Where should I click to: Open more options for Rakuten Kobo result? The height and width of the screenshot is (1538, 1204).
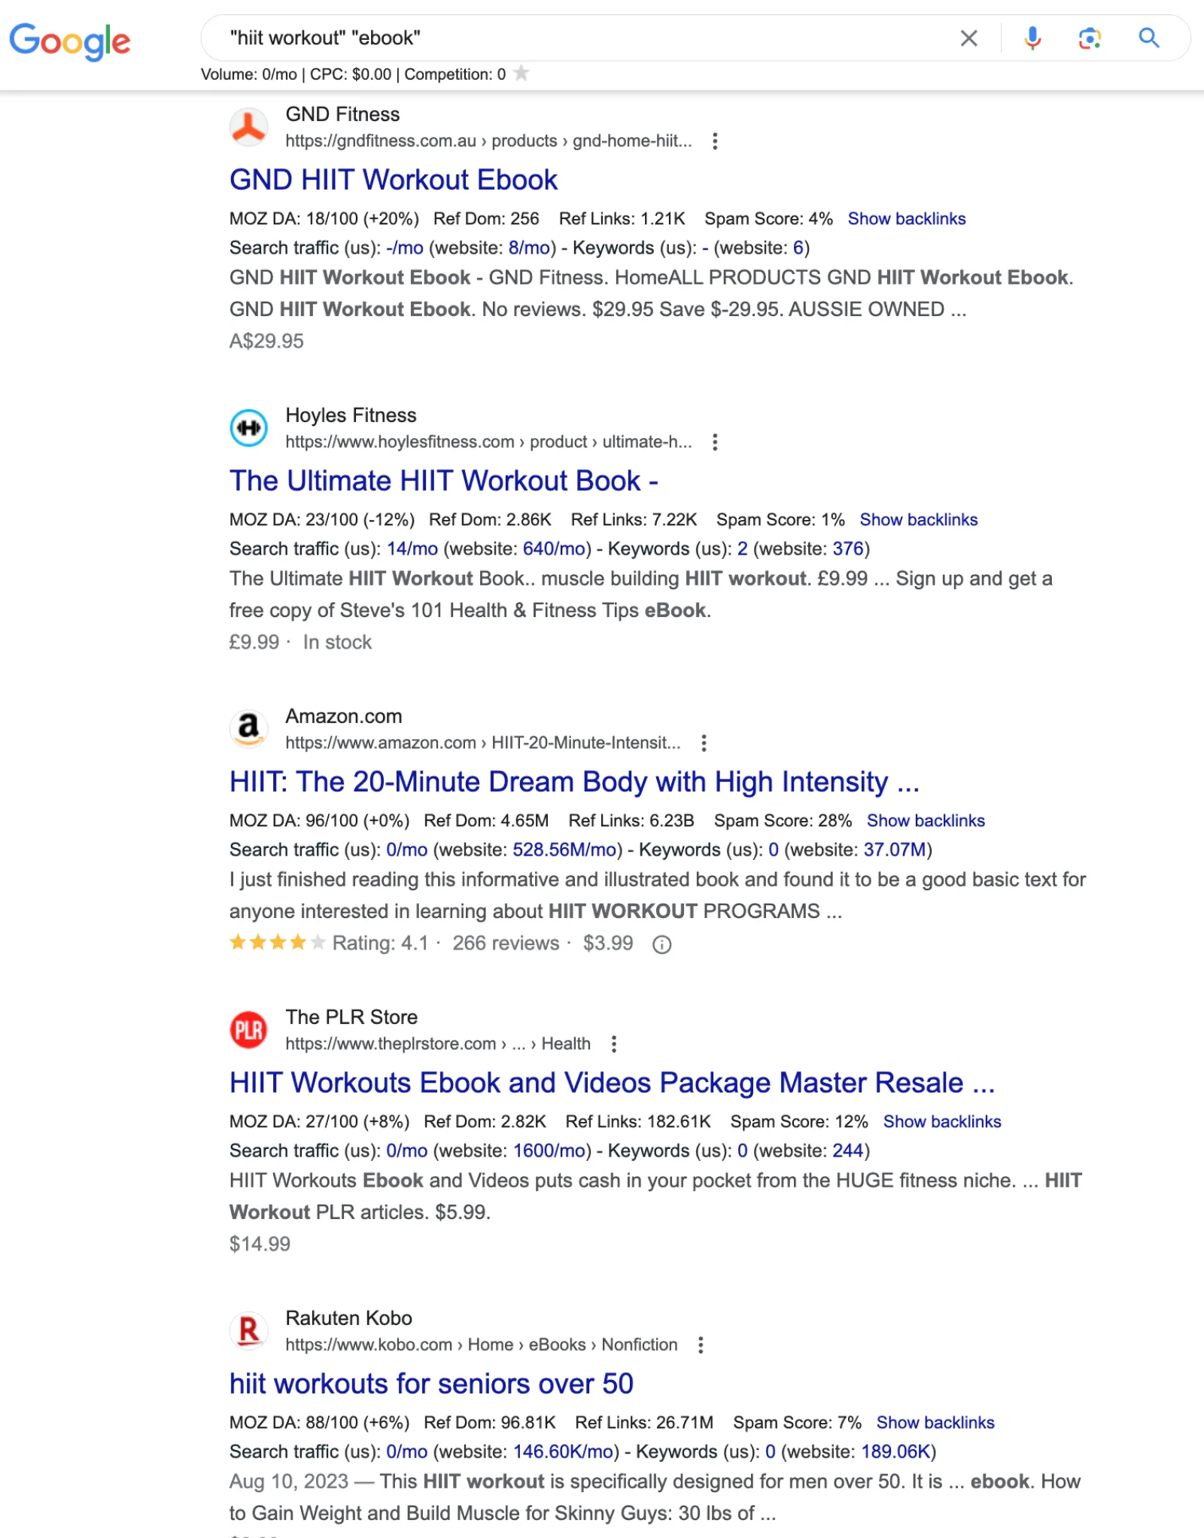pos(701,1345)
